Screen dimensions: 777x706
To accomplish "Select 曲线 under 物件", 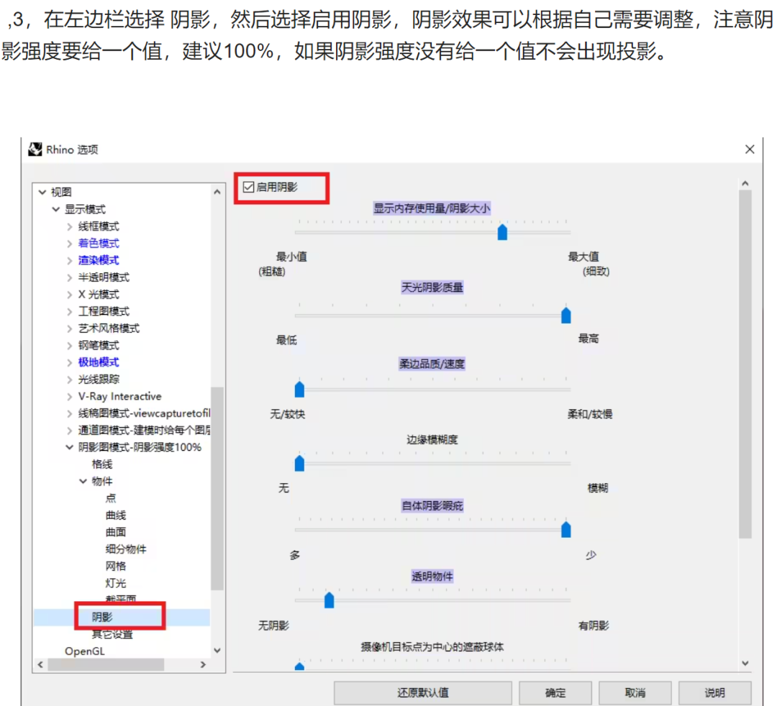I will (116, 515).
